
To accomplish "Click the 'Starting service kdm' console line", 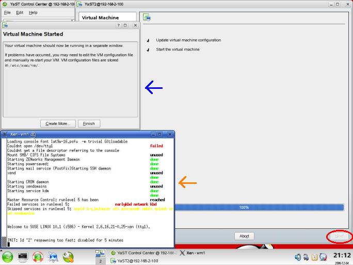I will point(28,191).
